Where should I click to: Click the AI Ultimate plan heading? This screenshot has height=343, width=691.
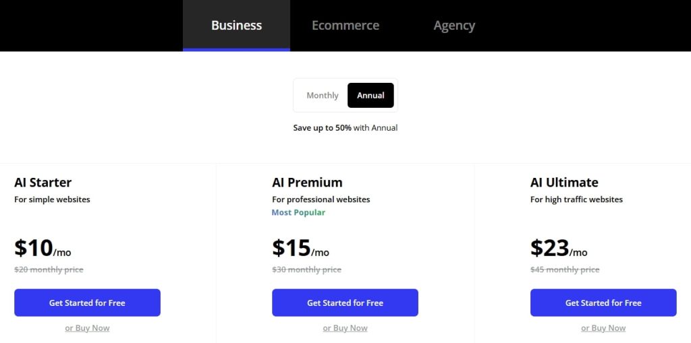click(x=564, y=183)
